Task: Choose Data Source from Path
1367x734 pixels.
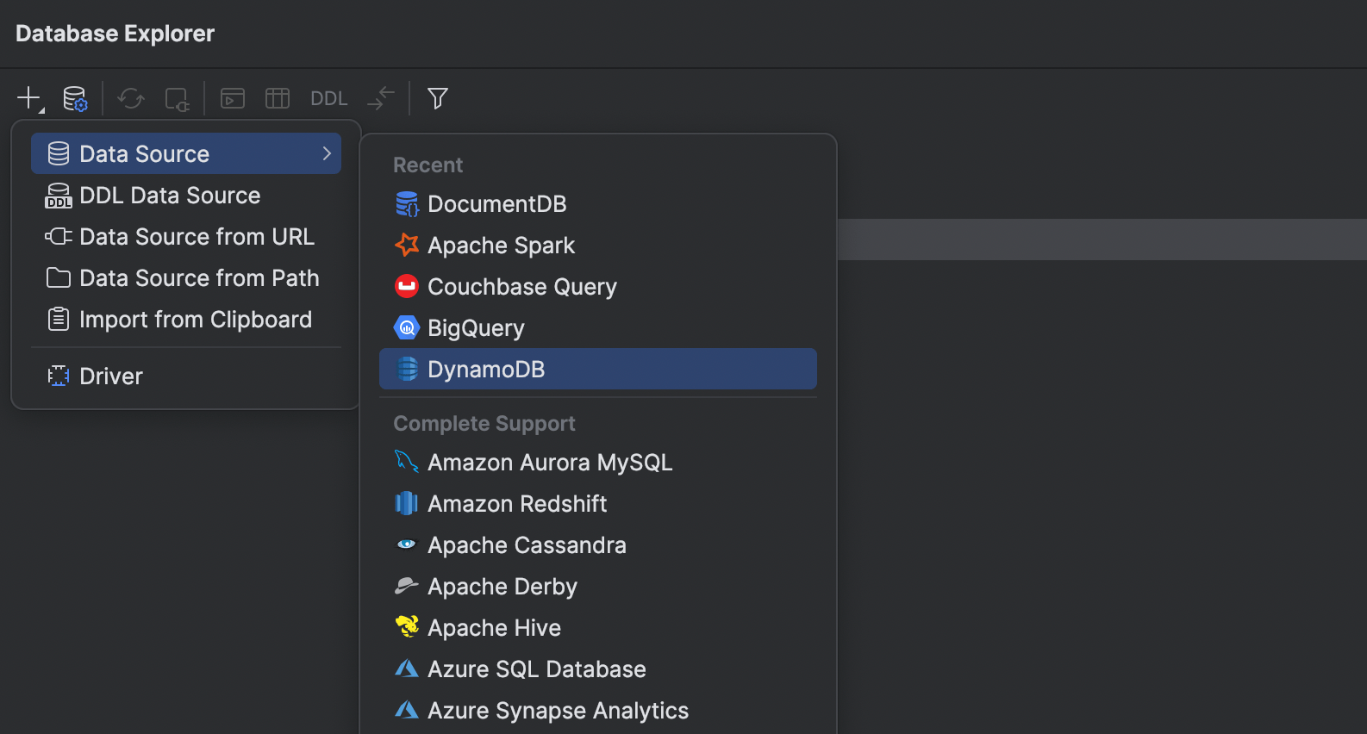Action: coord(199,278)
